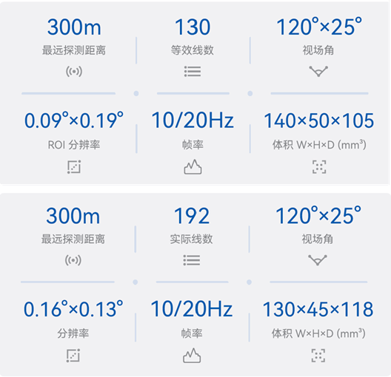This screenshot has width=391, height=377.
Task: Click the focus-frame icon under the 140×50×105 volume
Action: coord(319,167)
